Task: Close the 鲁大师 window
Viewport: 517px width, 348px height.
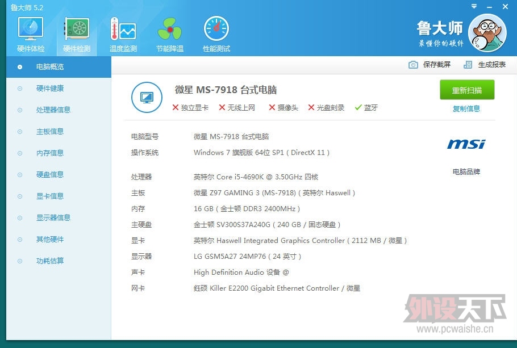Action: pyautogui.click(x=505, y=6)
